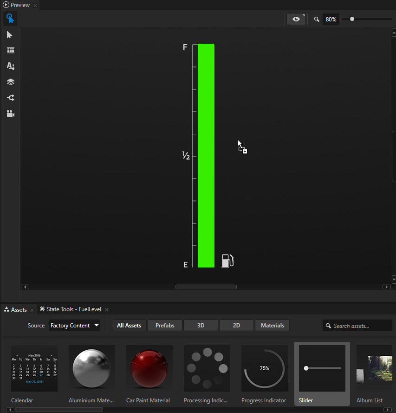Toggle the Materials filter

click(x=272, y=326)
